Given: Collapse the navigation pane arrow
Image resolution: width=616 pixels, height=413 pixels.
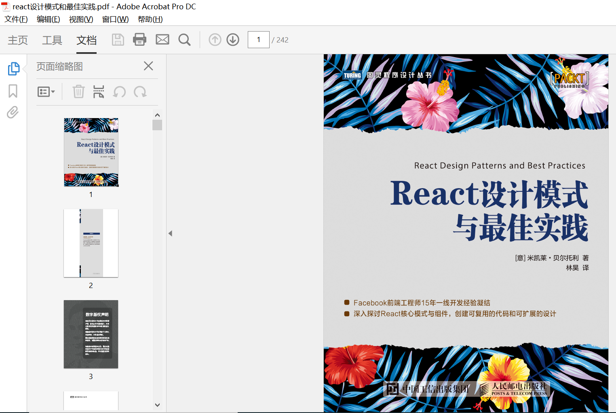Looking at the screenshot, I should 171,233.
